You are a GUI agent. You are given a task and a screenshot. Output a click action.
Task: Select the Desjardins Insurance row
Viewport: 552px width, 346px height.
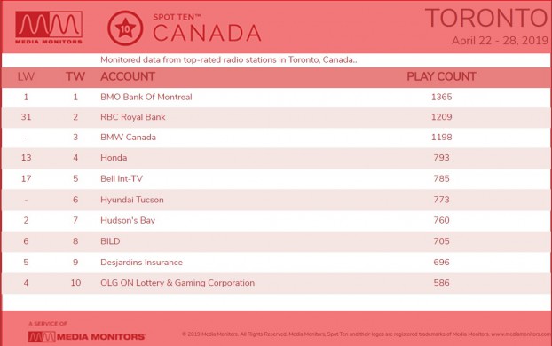pyautogui.click(x=276, y=263)
